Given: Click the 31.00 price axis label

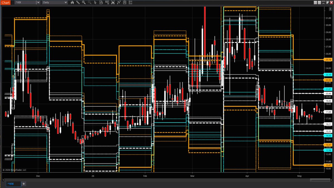Looking at the screenshot, I should pos(328,18).
